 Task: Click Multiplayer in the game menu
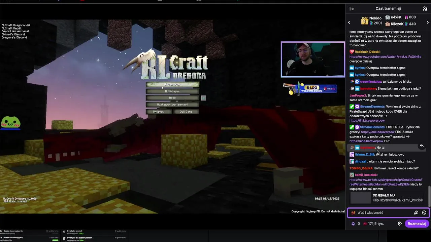pos(172,91)
